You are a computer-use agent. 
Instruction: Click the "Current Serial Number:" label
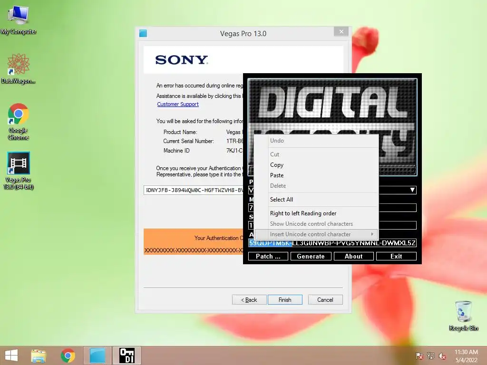(188, 141)
